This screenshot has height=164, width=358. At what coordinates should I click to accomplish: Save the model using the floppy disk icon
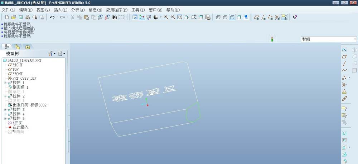(x=20, y=17)
